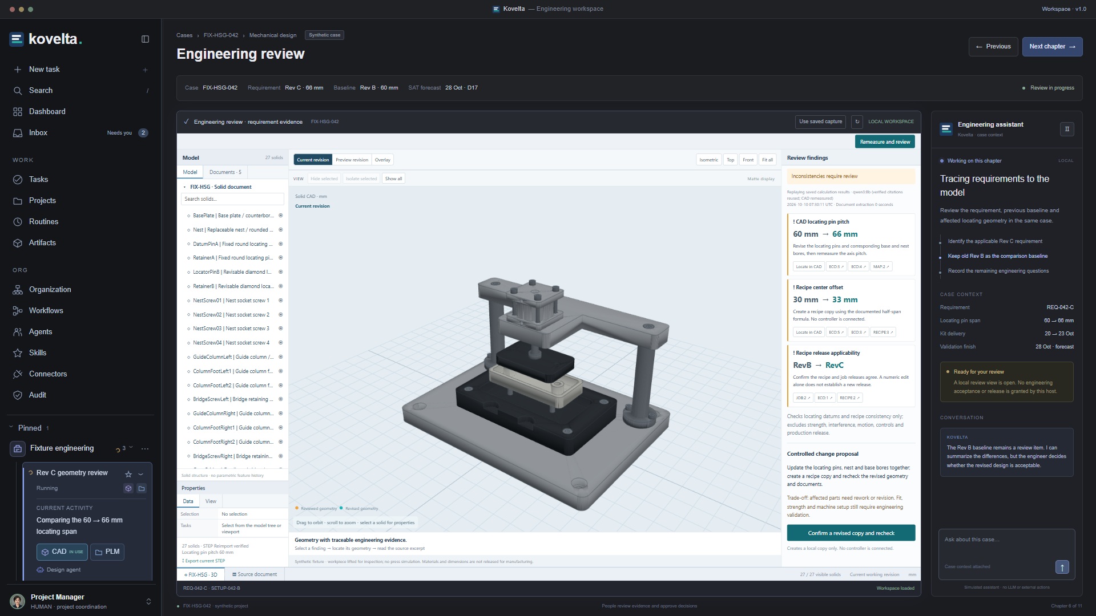Click Confirm a revised copy and recheck
Viewport: 1096px width, 616px height.
pos(851,533)
